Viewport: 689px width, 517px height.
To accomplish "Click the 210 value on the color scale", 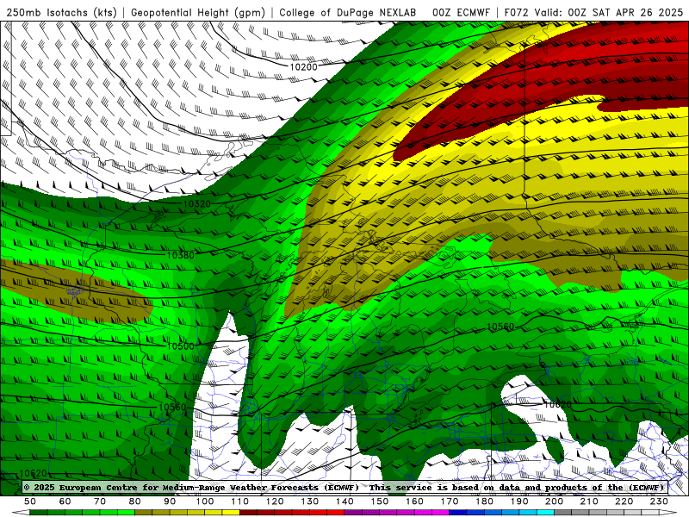I will pos(589,501).
